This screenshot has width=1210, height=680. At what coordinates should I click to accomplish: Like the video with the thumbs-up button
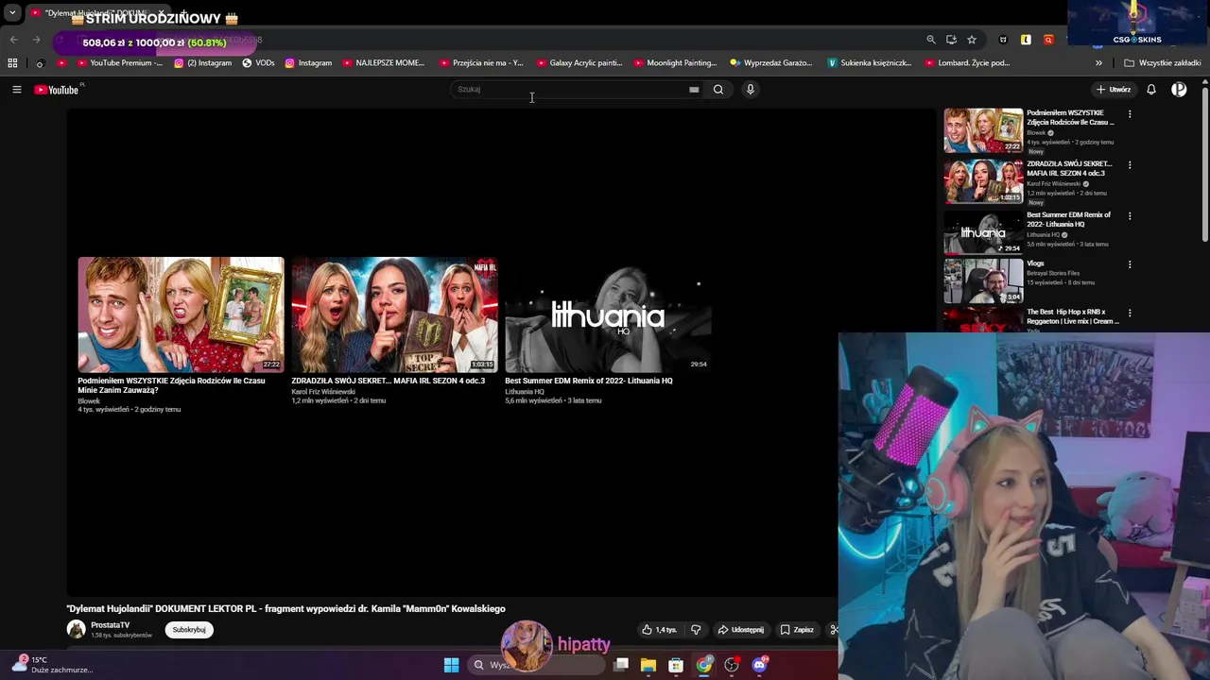660,630
